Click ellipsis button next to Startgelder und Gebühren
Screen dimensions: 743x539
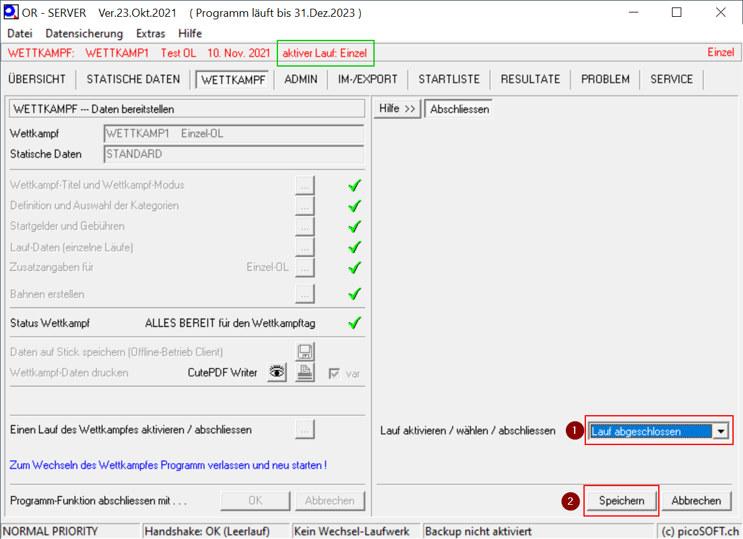point(305,227)
